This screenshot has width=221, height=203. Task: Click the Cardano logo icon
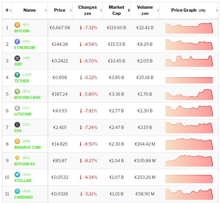point(17,191)
